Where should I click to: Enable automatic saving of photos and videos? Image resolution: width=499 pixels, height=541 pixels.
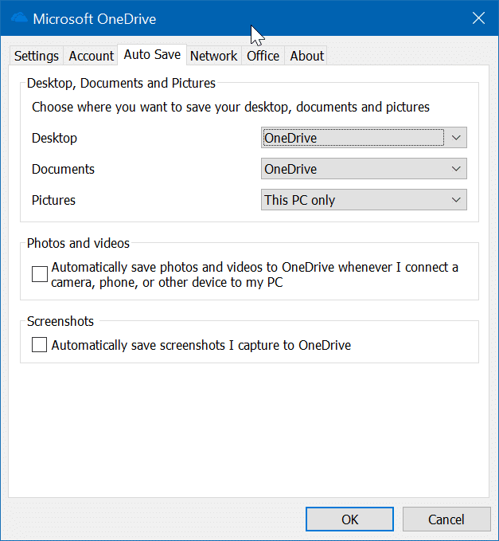(x=40, y=274)
